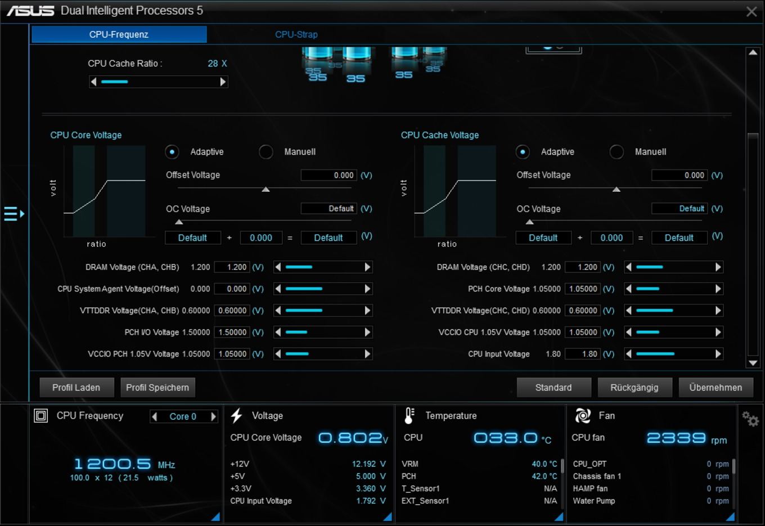This screenshot has height=526, width=765.
Task: Increase DRAM Voltage (CHC, CHD) right arrow
Action: pos(718,267)
